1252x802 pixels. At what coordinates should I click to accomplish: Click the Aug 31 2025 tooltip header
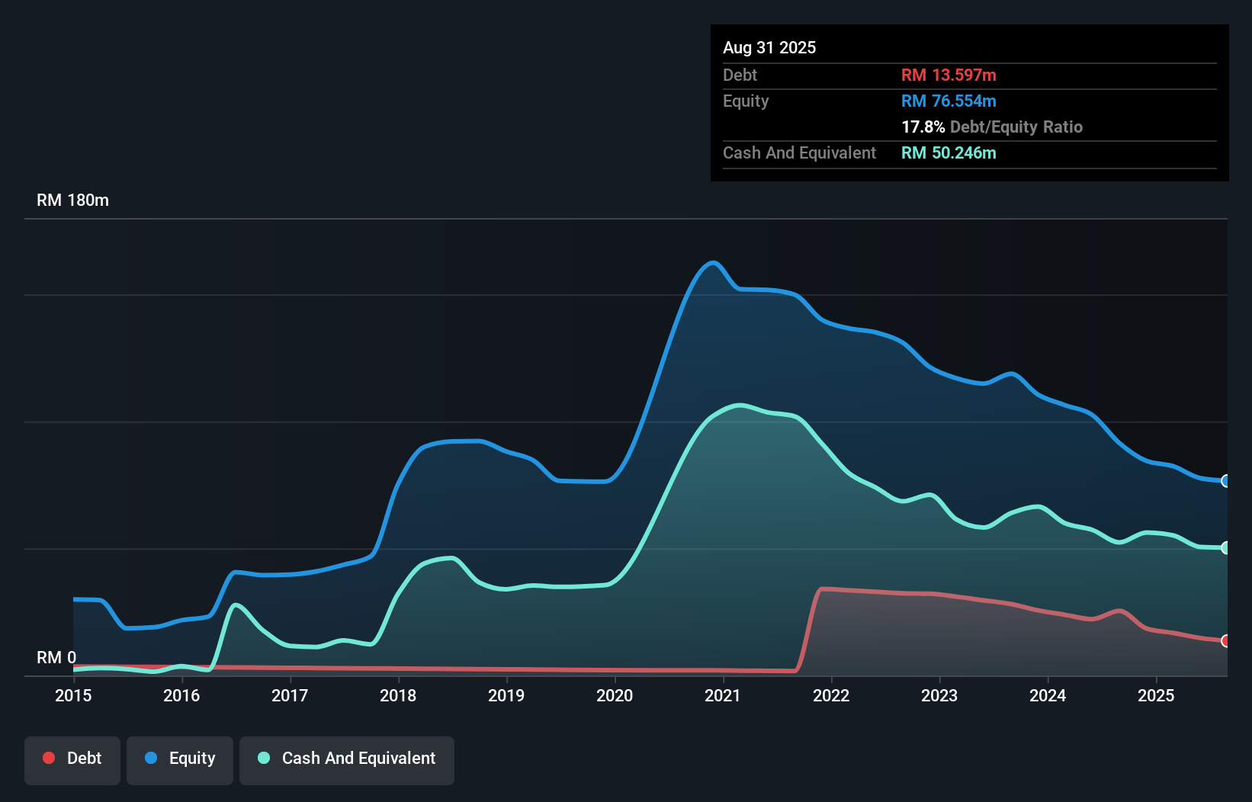769,47
